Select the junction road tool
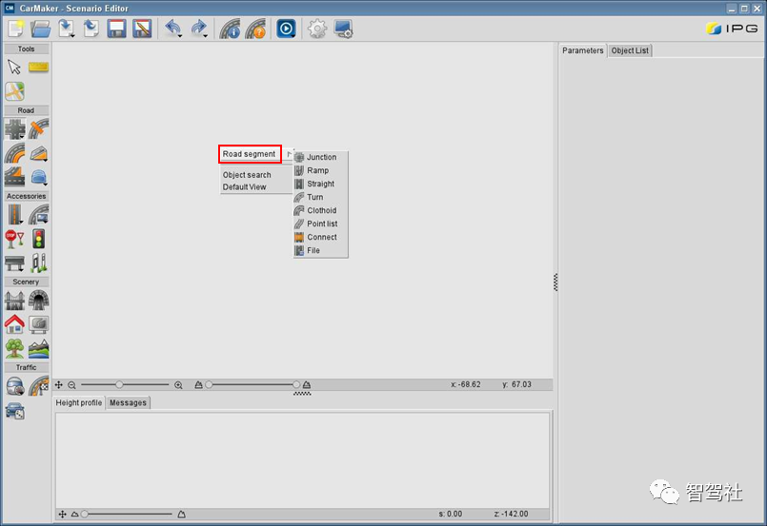The image size is (767, 526). click(x=14, y=129)
